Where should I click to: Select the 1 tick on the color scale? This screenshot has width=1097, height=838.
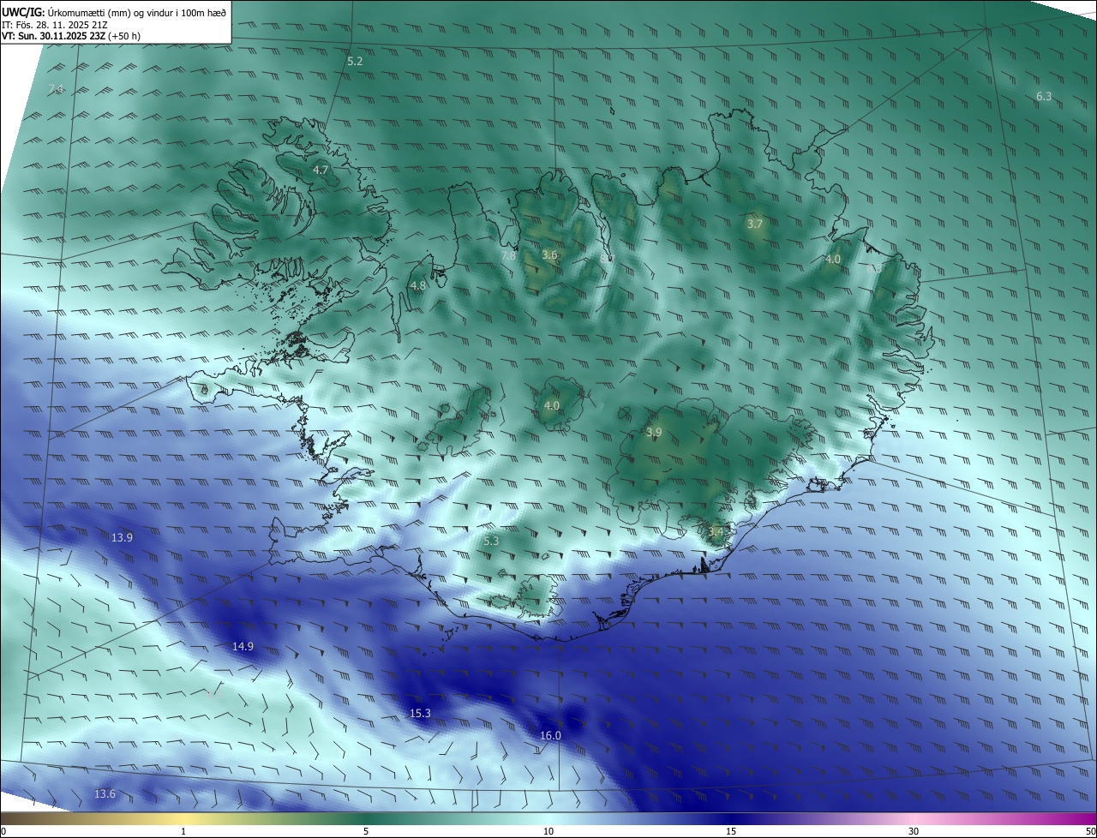click(183, 832)
